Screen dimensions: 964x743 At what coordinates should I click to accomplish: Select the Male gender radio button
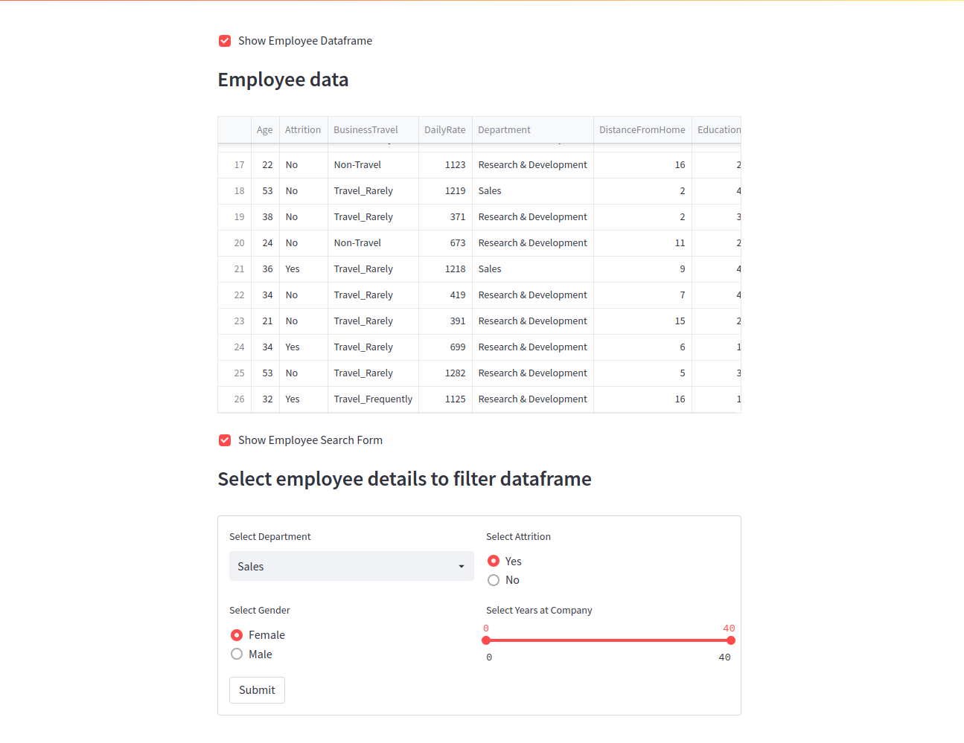coord(236,654)
